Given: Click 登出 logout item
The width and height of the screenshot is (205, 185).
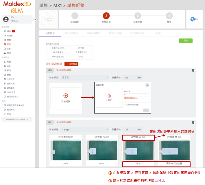Looking at the screenshot, I should (7, 114).
